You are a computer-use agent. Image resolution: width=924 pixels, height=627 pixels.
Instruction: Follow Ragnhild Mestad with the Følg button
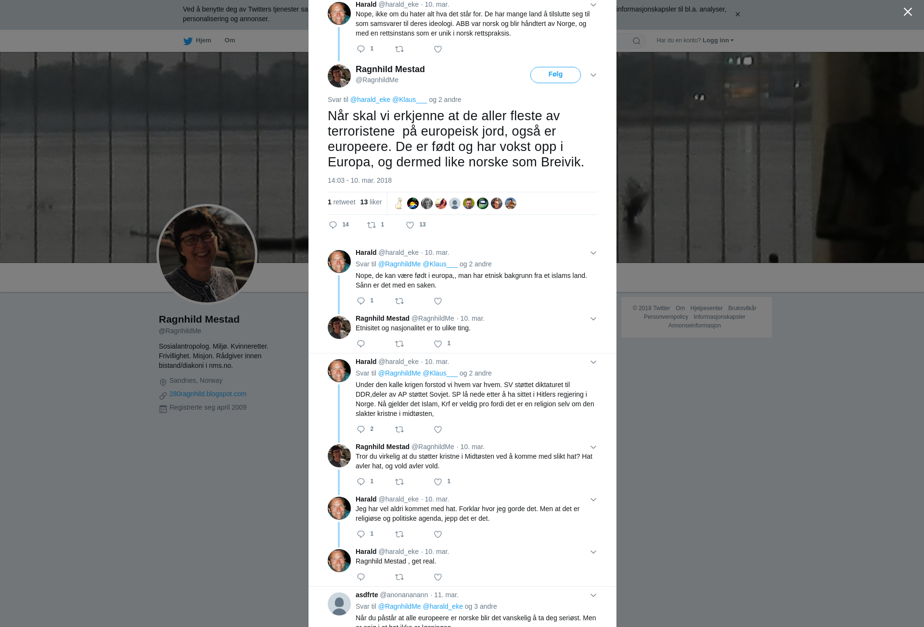tap(555, 75)
